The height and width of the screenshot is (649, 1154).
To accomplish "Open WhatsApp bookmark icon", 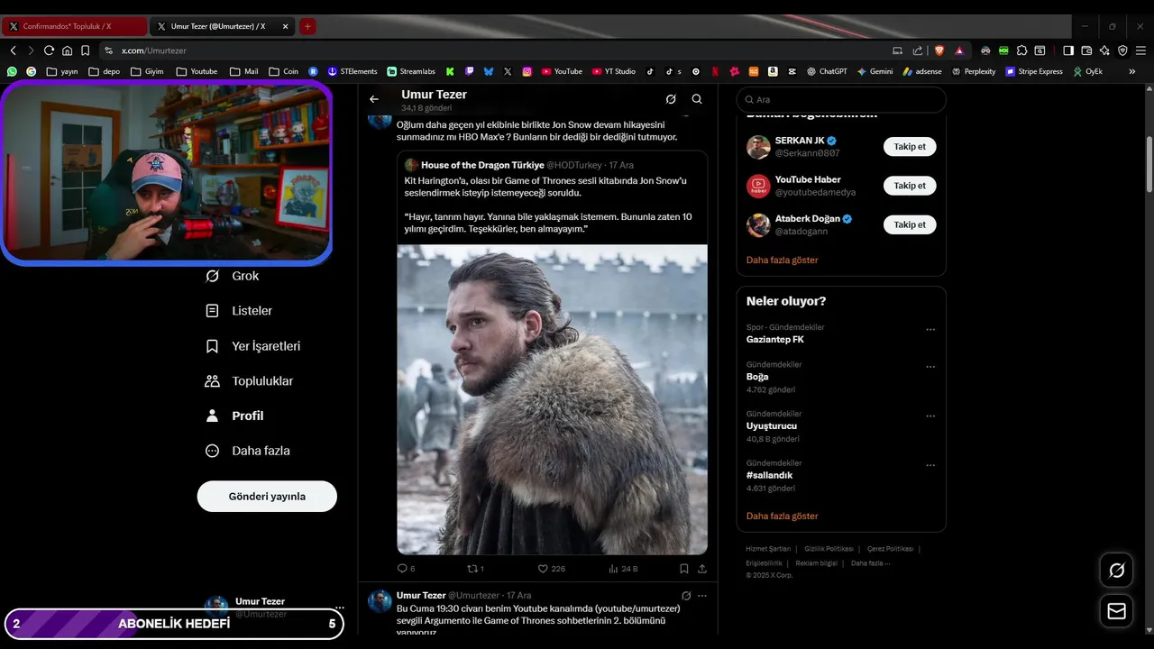I will (12, 71).
